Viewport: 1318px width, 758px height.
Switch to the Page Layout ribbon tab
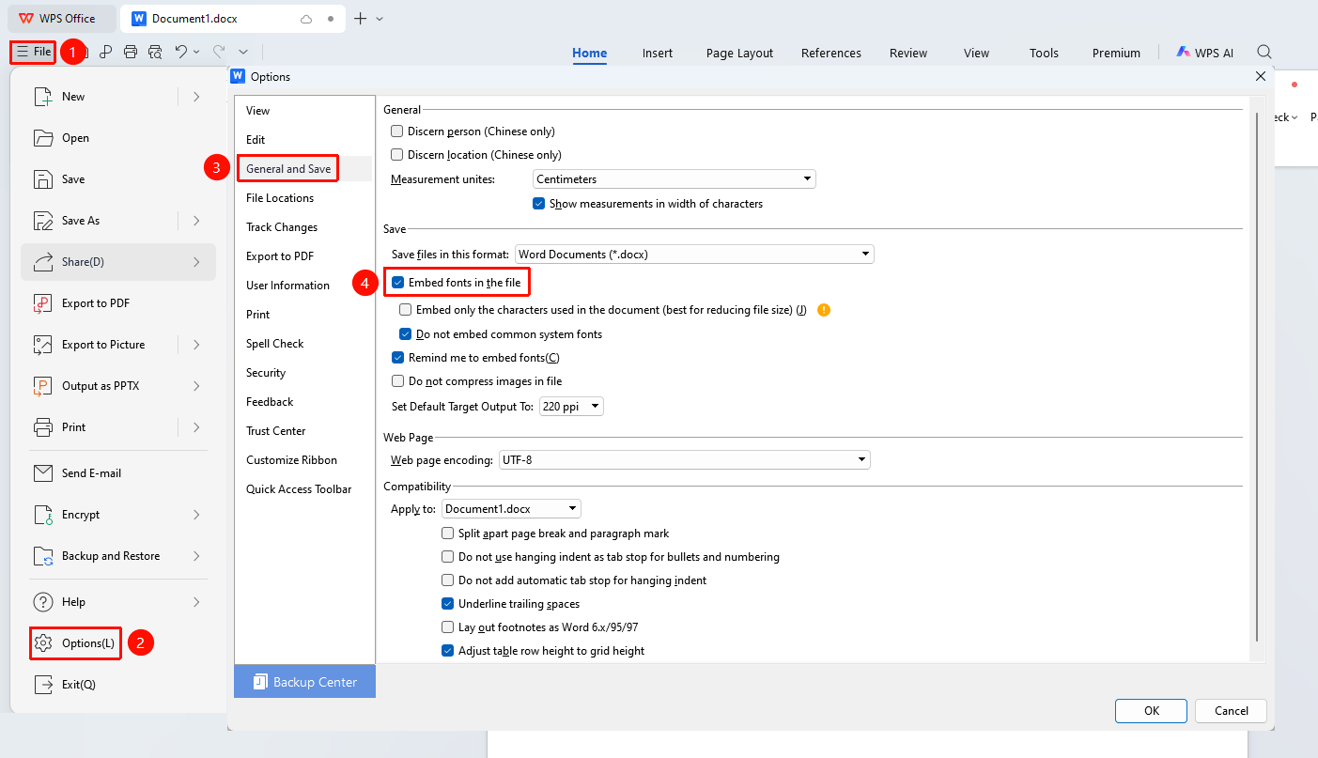coord(740,53)
